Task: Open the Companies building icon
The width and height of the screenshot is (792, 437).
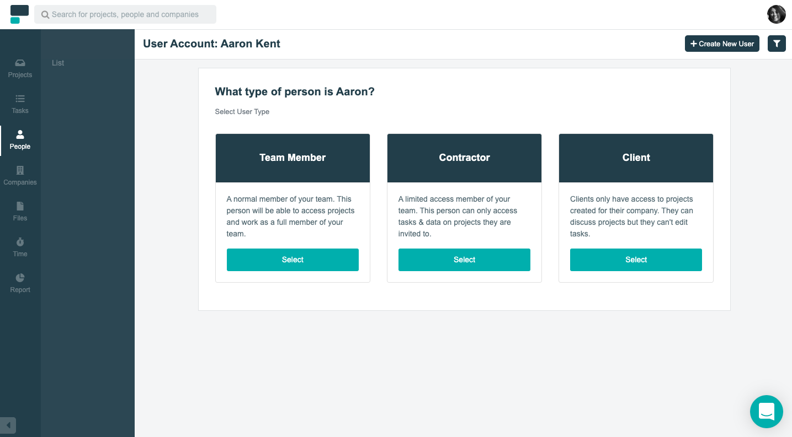Action: click(20, 170)
